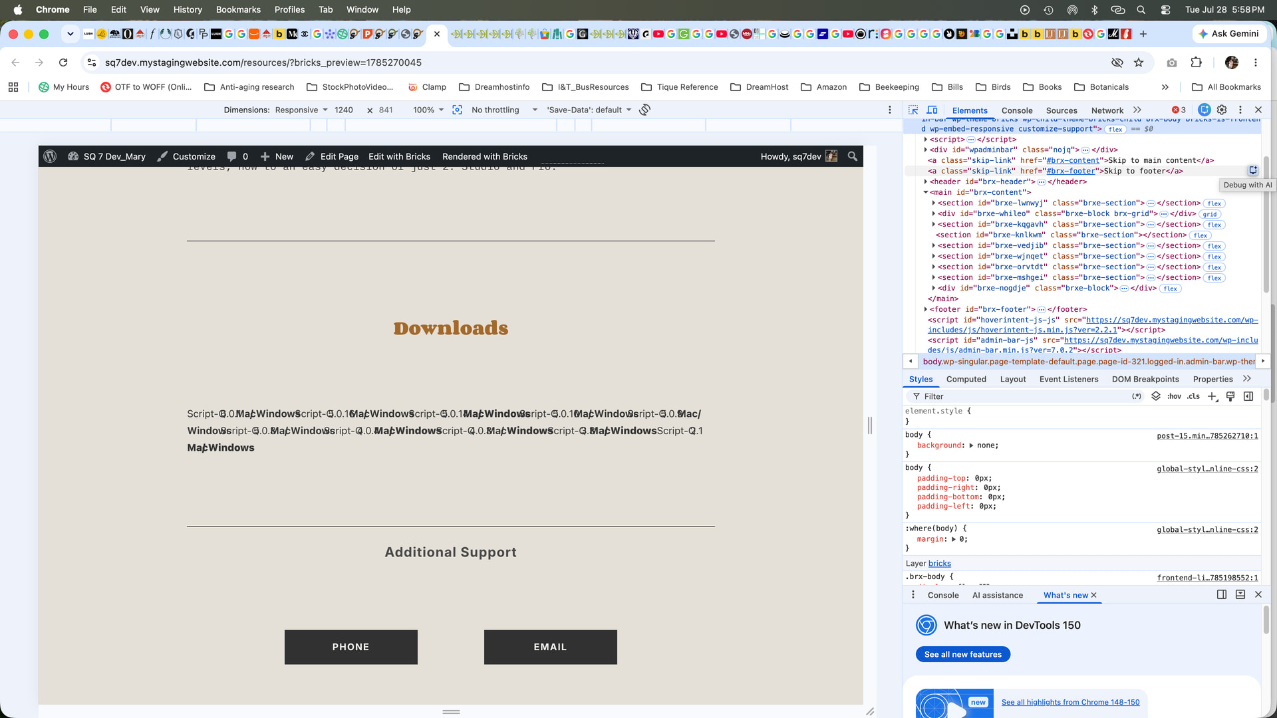The width and height of the screenshot is (1277, 718).
Task: Expand the section brxe-lwnwyj node
Action: coord(934,203)
